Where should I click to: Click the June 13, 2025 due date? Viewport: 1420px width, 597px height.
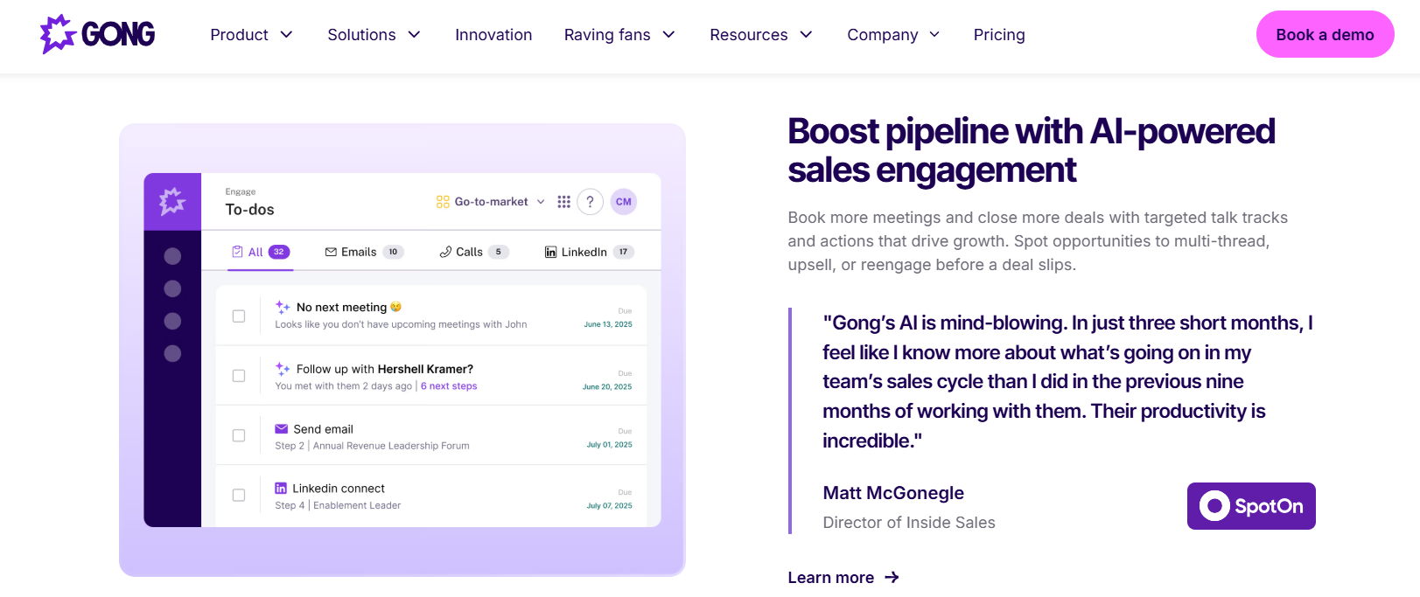(608, 324)
